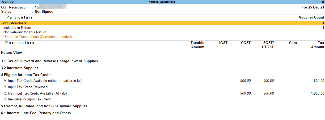Expand 4 Eligible for Input Tax Credit

click(26, 75)
